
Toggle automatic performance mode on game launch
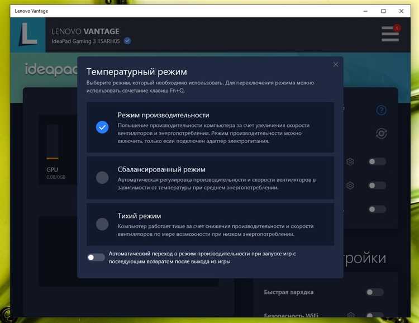96,257
